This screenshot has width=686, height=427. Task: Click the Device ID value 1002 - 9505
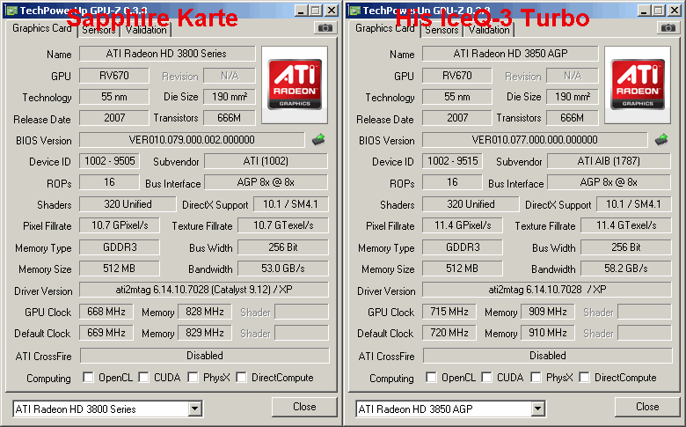pyautogui.click(x=109, y=161)
